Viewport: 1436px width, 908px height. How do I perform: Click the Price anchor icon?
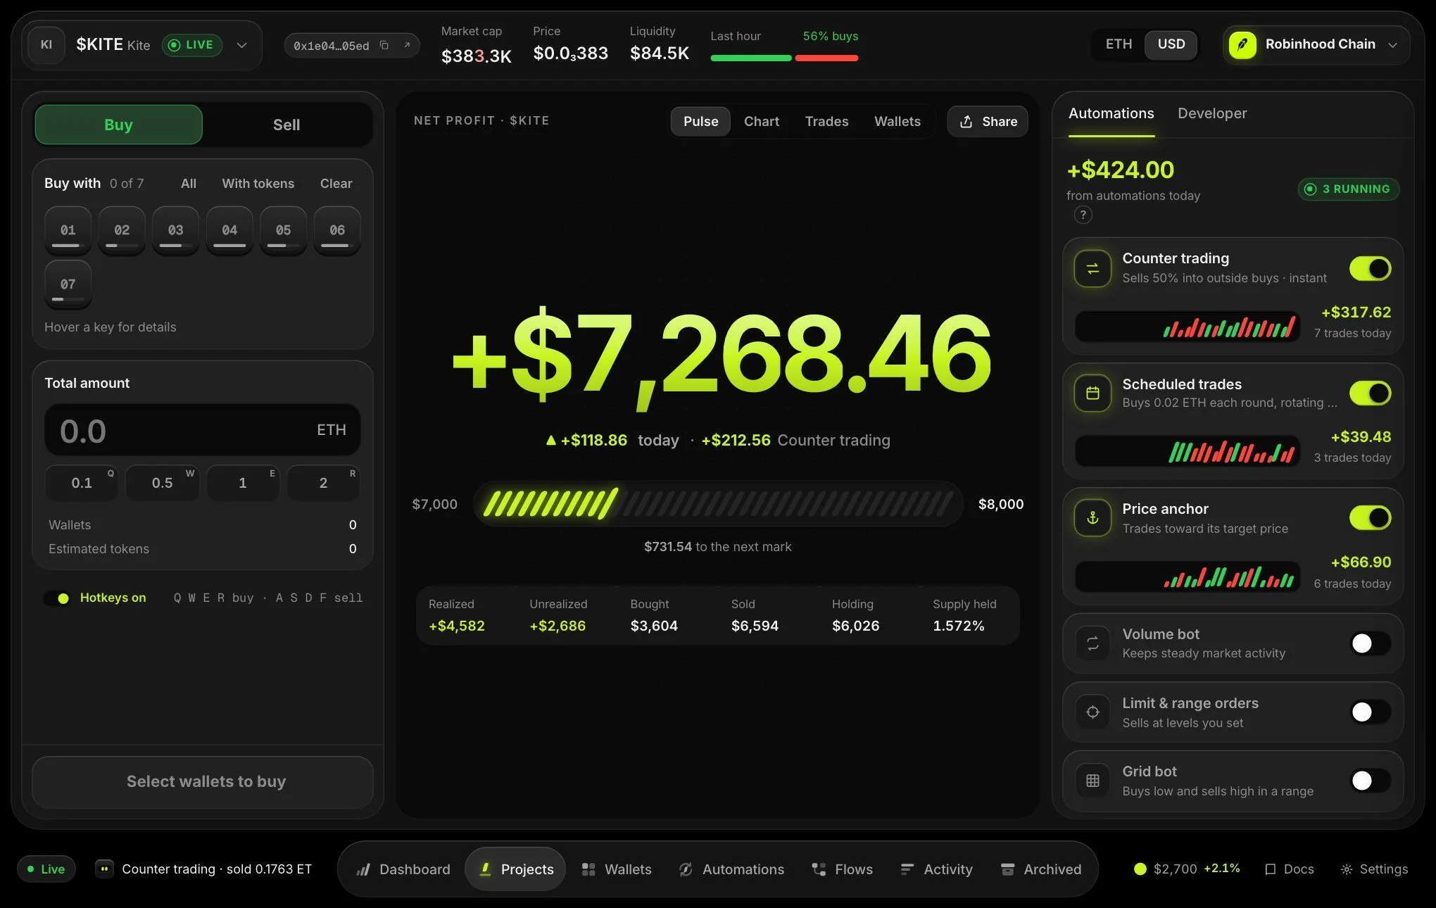tap(1092, 518)
